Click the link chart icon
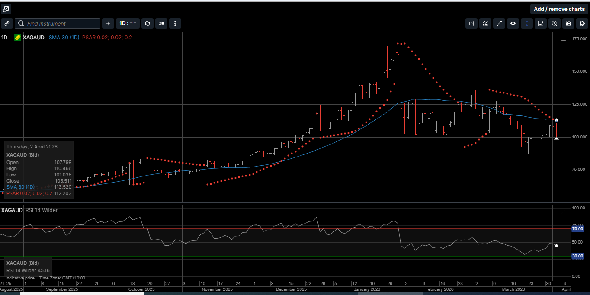Screen dimensions: 590x295 click(x=6, y=23)
